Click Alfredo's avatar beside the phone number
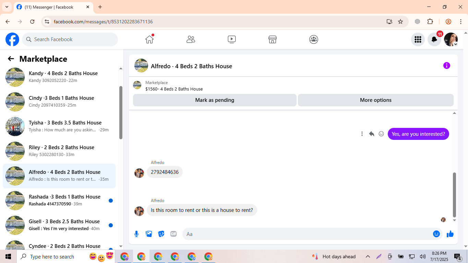Screen dimensions: 468x263 coord(139,173)
